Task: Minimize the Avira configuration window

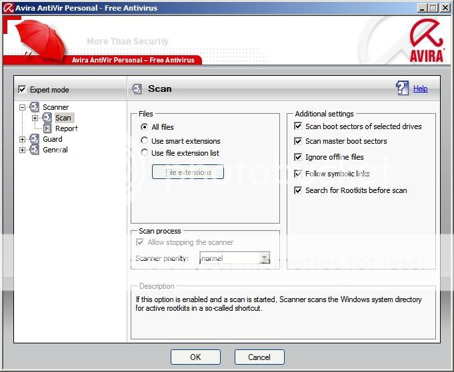Action: tap(422, 8)
